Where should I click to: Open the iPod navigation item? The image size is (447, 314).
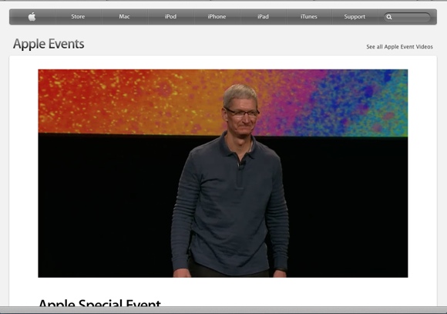[x=170, y=16]
